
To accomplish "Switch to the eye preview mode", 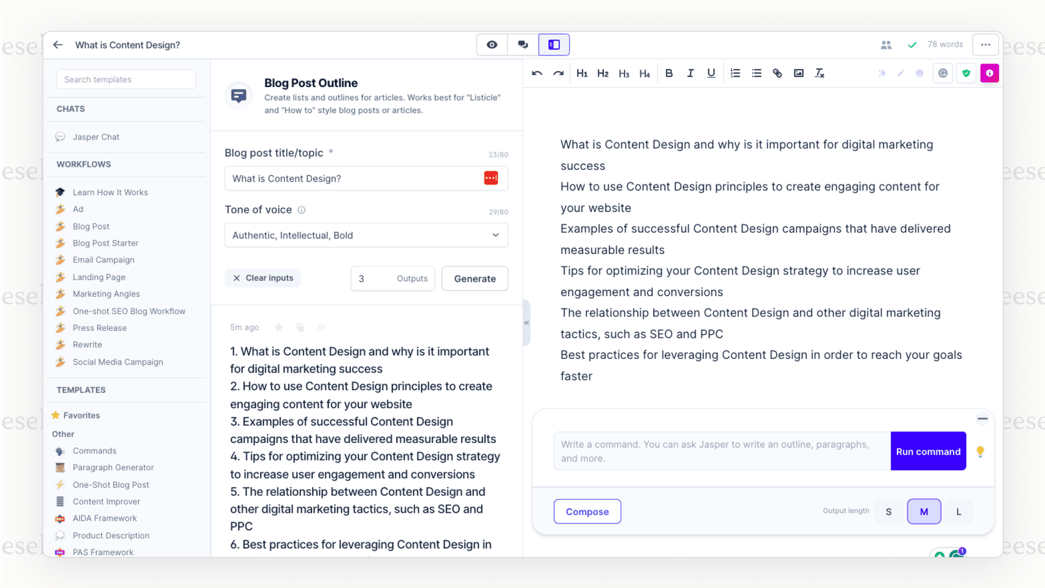I will click(491, 45).
